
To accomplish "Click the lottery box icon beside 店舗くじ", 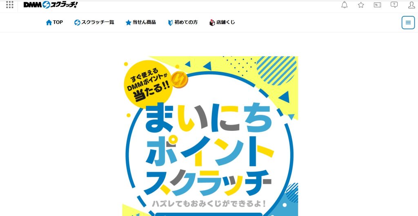I will point(212,22).
